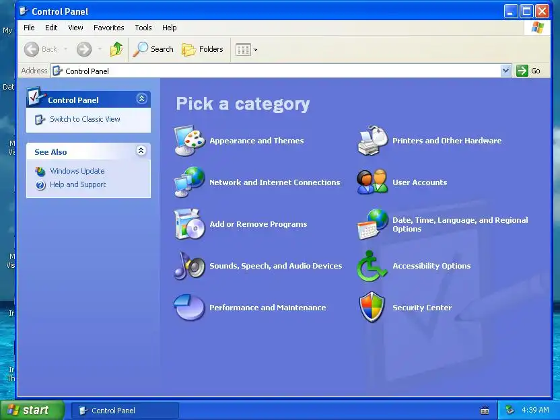Open the Add or Remove Programs icon
560x420 pixels.
point(190,224)
